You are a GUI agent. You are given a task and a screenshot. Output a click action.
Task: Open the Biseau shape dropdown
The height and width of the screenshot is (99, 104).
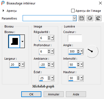pyautogui.click(x=22, y=42)
